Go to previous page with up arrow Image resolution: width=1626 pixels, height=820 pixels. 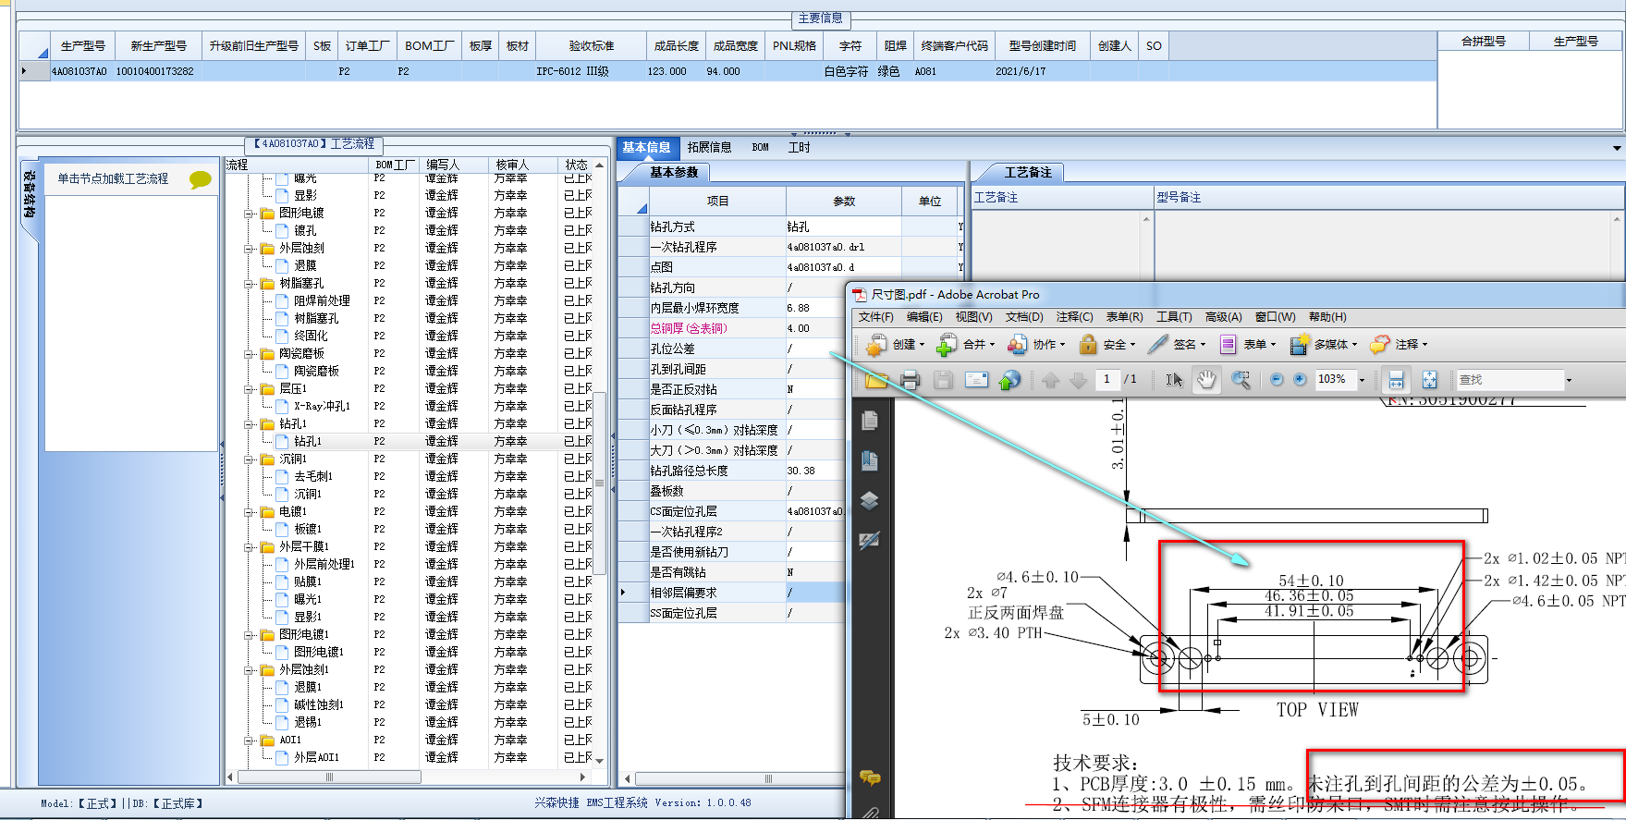point(1050,380)
